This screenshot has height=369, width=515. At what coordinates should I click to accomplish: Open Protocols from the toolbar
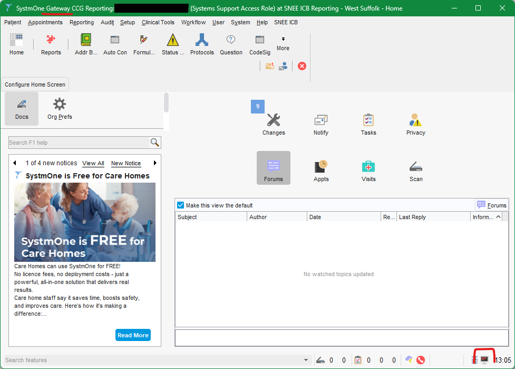click(202, 44)
